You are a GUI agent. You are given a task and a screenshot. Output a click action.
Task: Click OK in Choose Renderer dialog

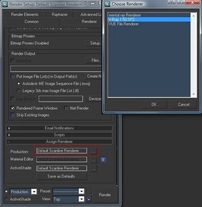click(154, 105)
